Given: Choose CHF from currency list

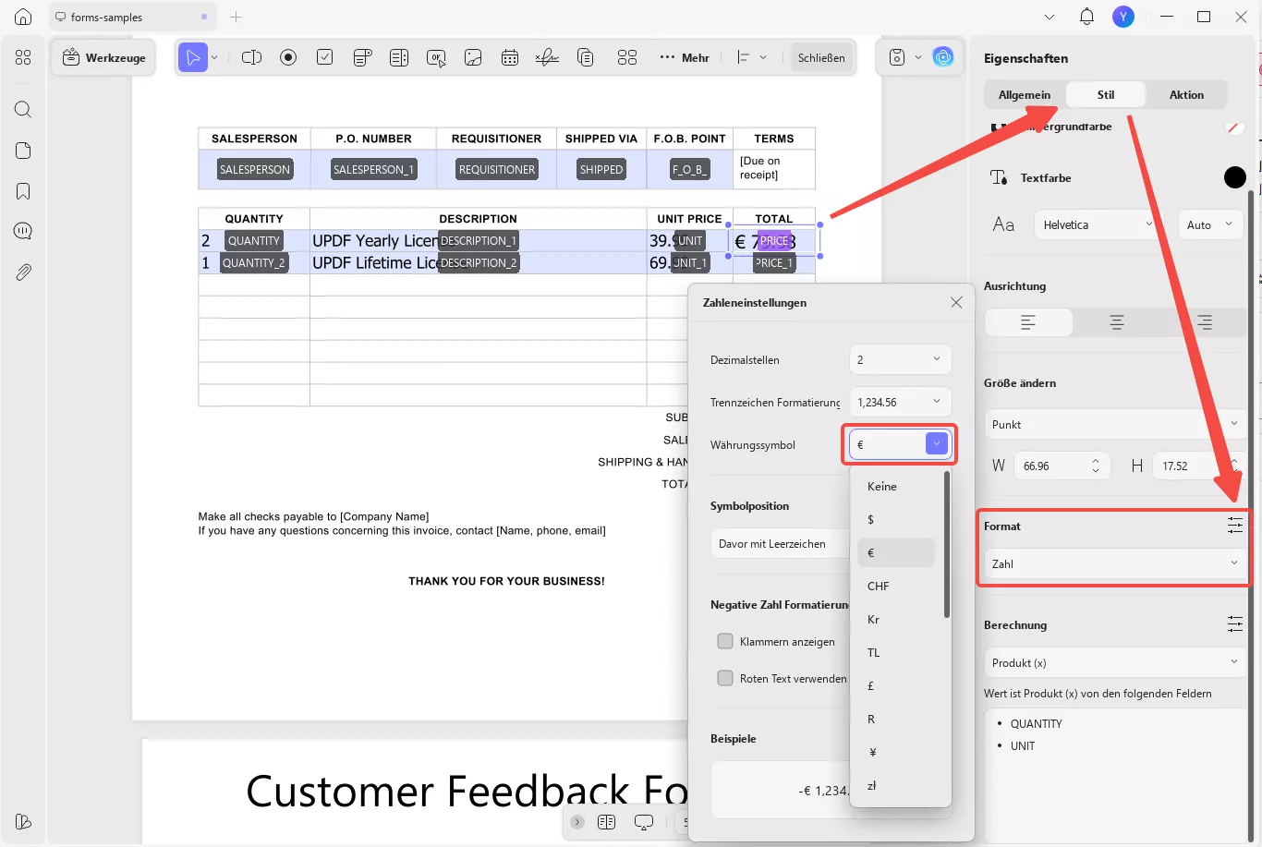Looking at the screenshot, I should click(896, 586).
